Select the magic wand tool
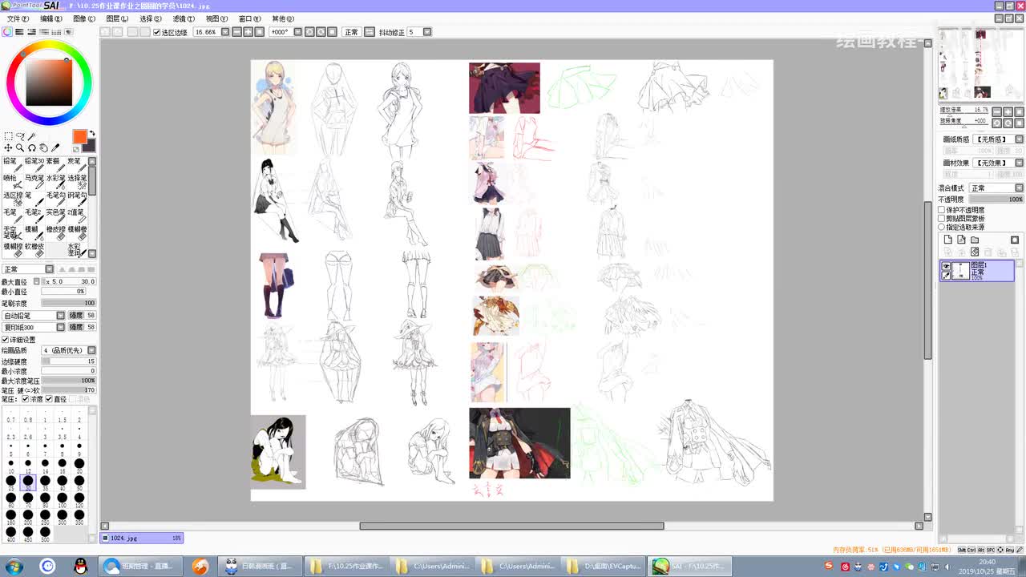Image resolution: width=1026 pixels, height=577 pixels. pos(32,136)
